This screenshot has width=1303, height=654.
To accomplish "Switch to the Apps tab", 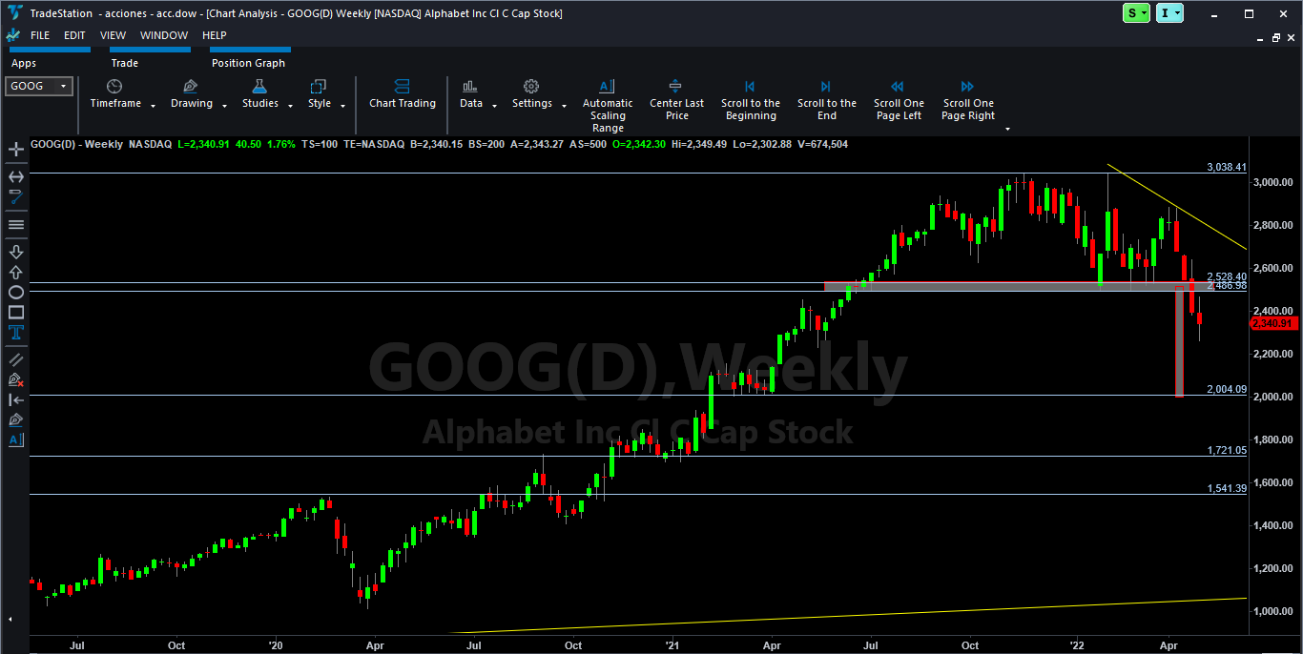I will (x=24, y=63).
